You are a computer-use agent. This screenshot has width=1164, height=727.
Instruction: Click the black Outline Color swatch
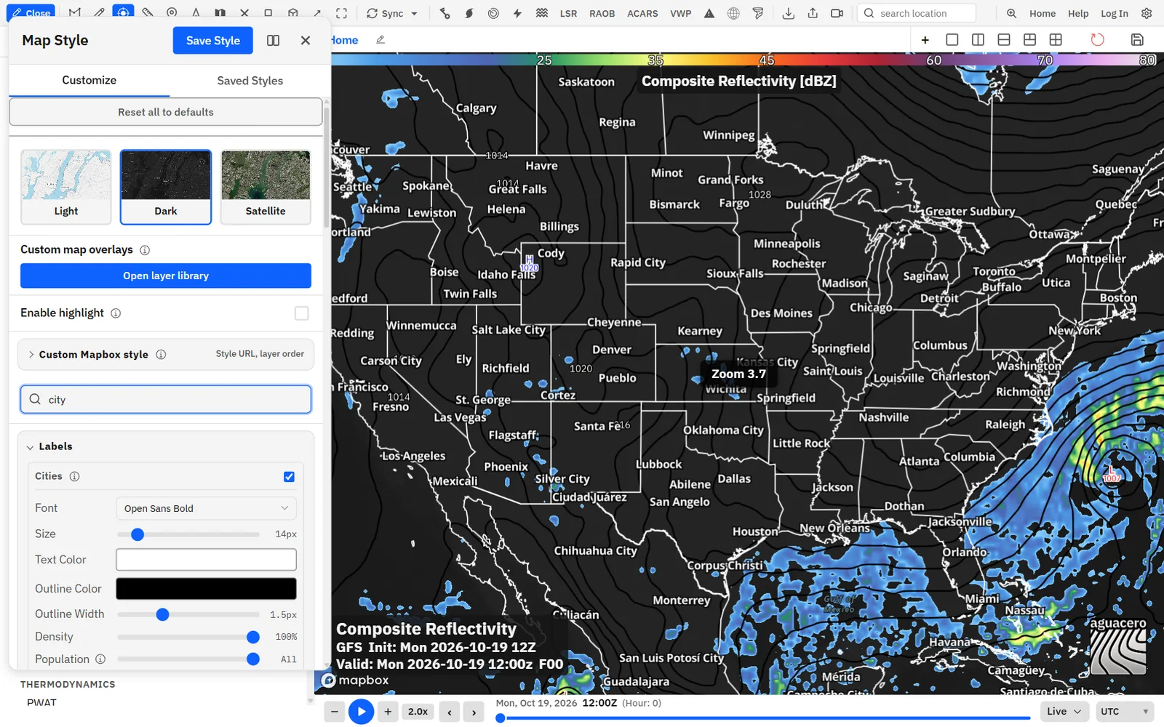(x=206, y=588)
